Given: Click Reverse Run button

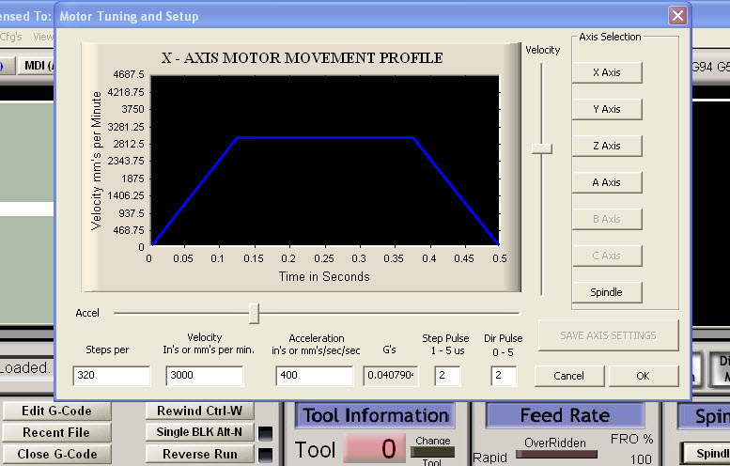Looking at the screenshot, I should point(200,454).
